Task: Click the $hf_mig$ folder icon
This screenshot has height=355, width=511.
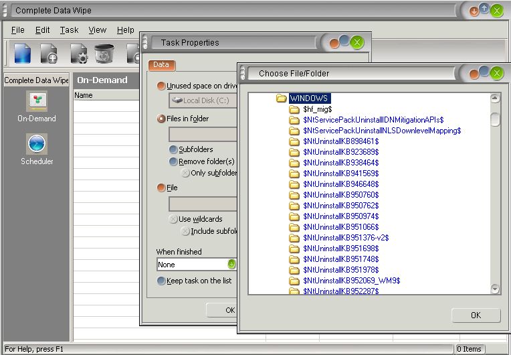Action: [294, 109]
